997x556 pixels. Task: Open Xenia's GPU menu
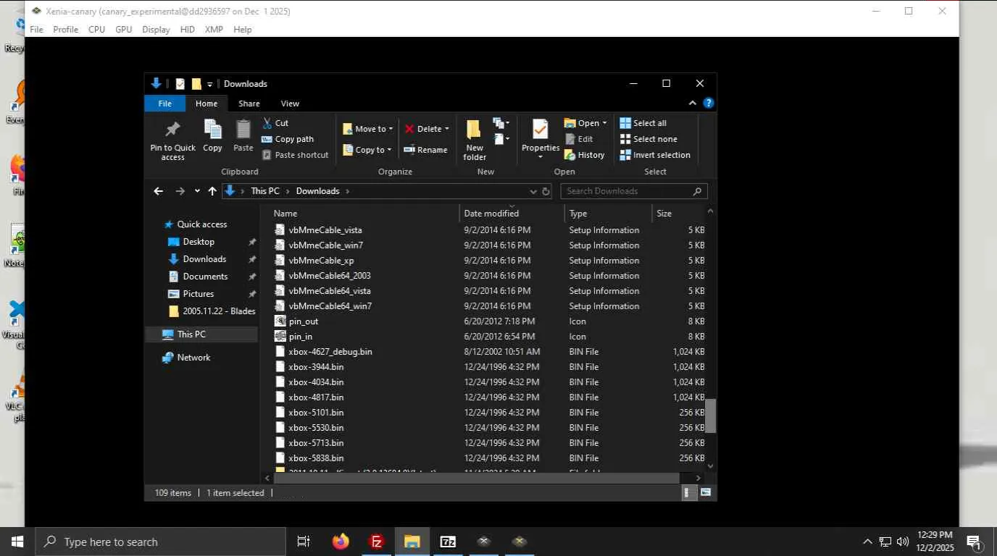tap(124, 30)
